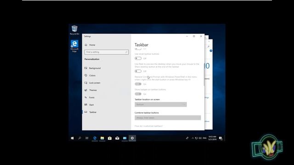Image resolution: width=294 pixels, height=165 pixels.
Task: Open the Windows Start menu
Action: 72,138
